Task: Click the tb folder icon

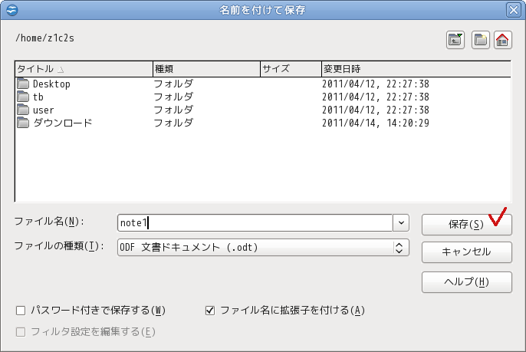Action: point(23,97)
